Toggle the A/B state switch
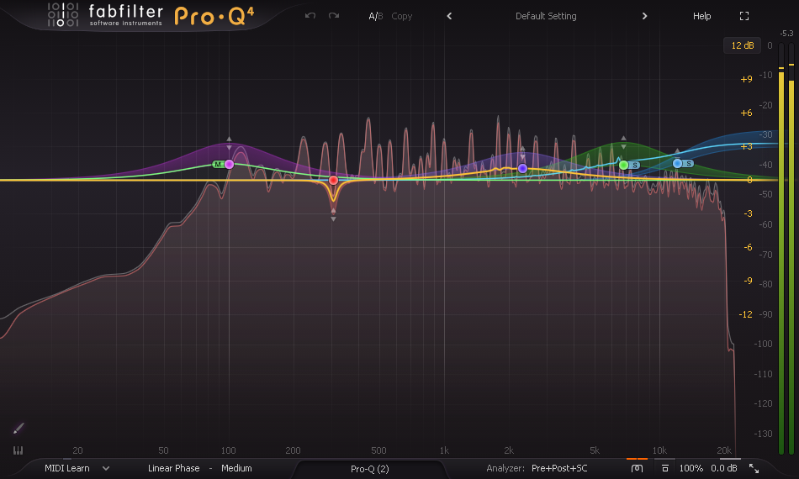The height and width of the screenshot is (479, 799). 374,16
